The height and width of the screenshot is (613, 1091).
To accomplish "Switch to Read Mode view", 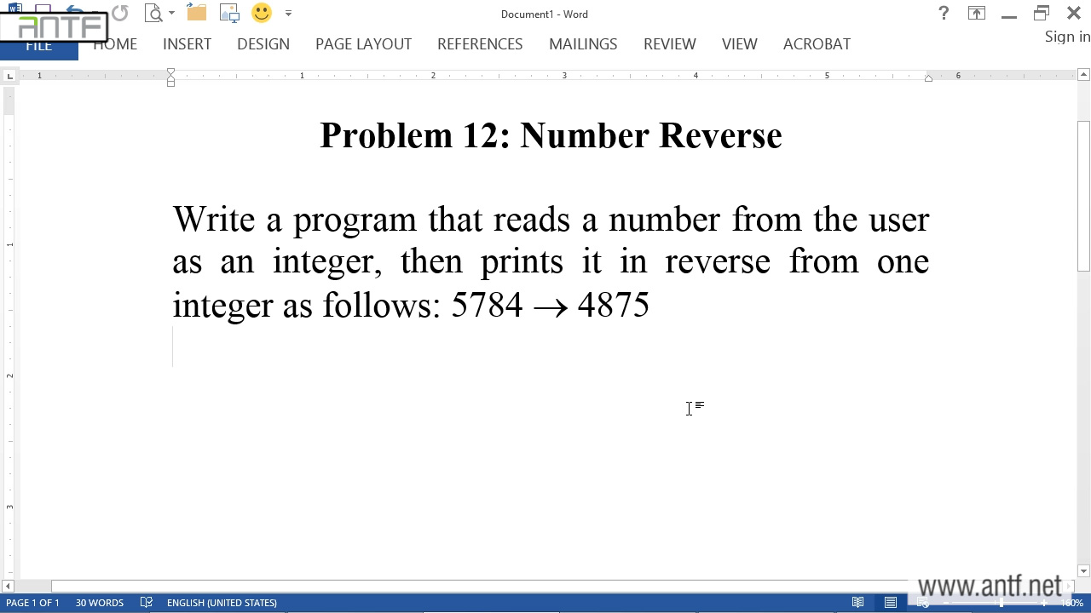I will pos(858,603).
